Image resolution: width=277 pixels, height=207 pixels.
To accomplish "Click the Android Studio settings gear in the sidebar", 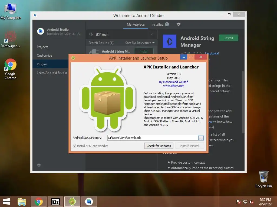I will [x=39, y=165].
